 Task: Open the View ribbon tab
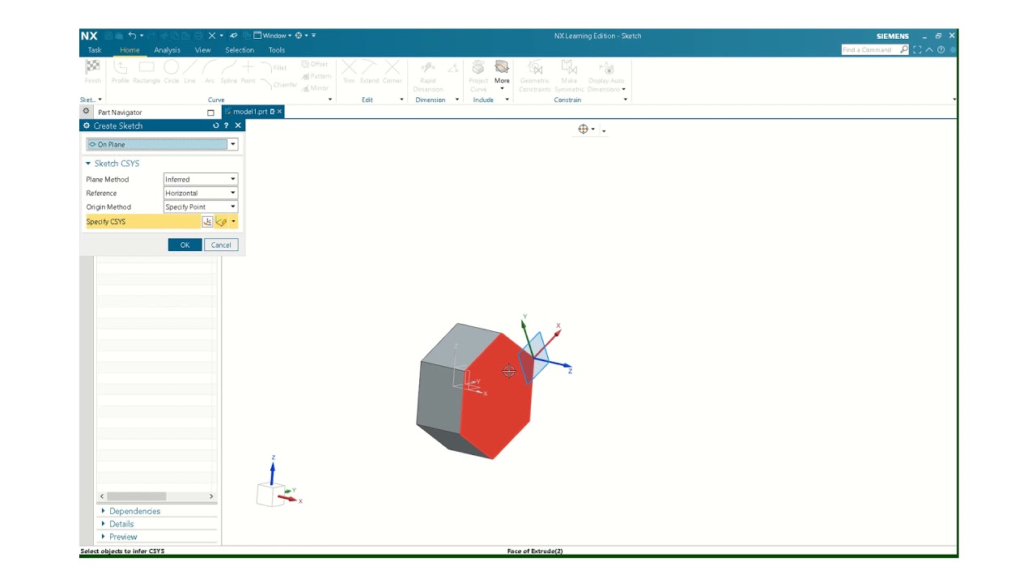point(202,50)
